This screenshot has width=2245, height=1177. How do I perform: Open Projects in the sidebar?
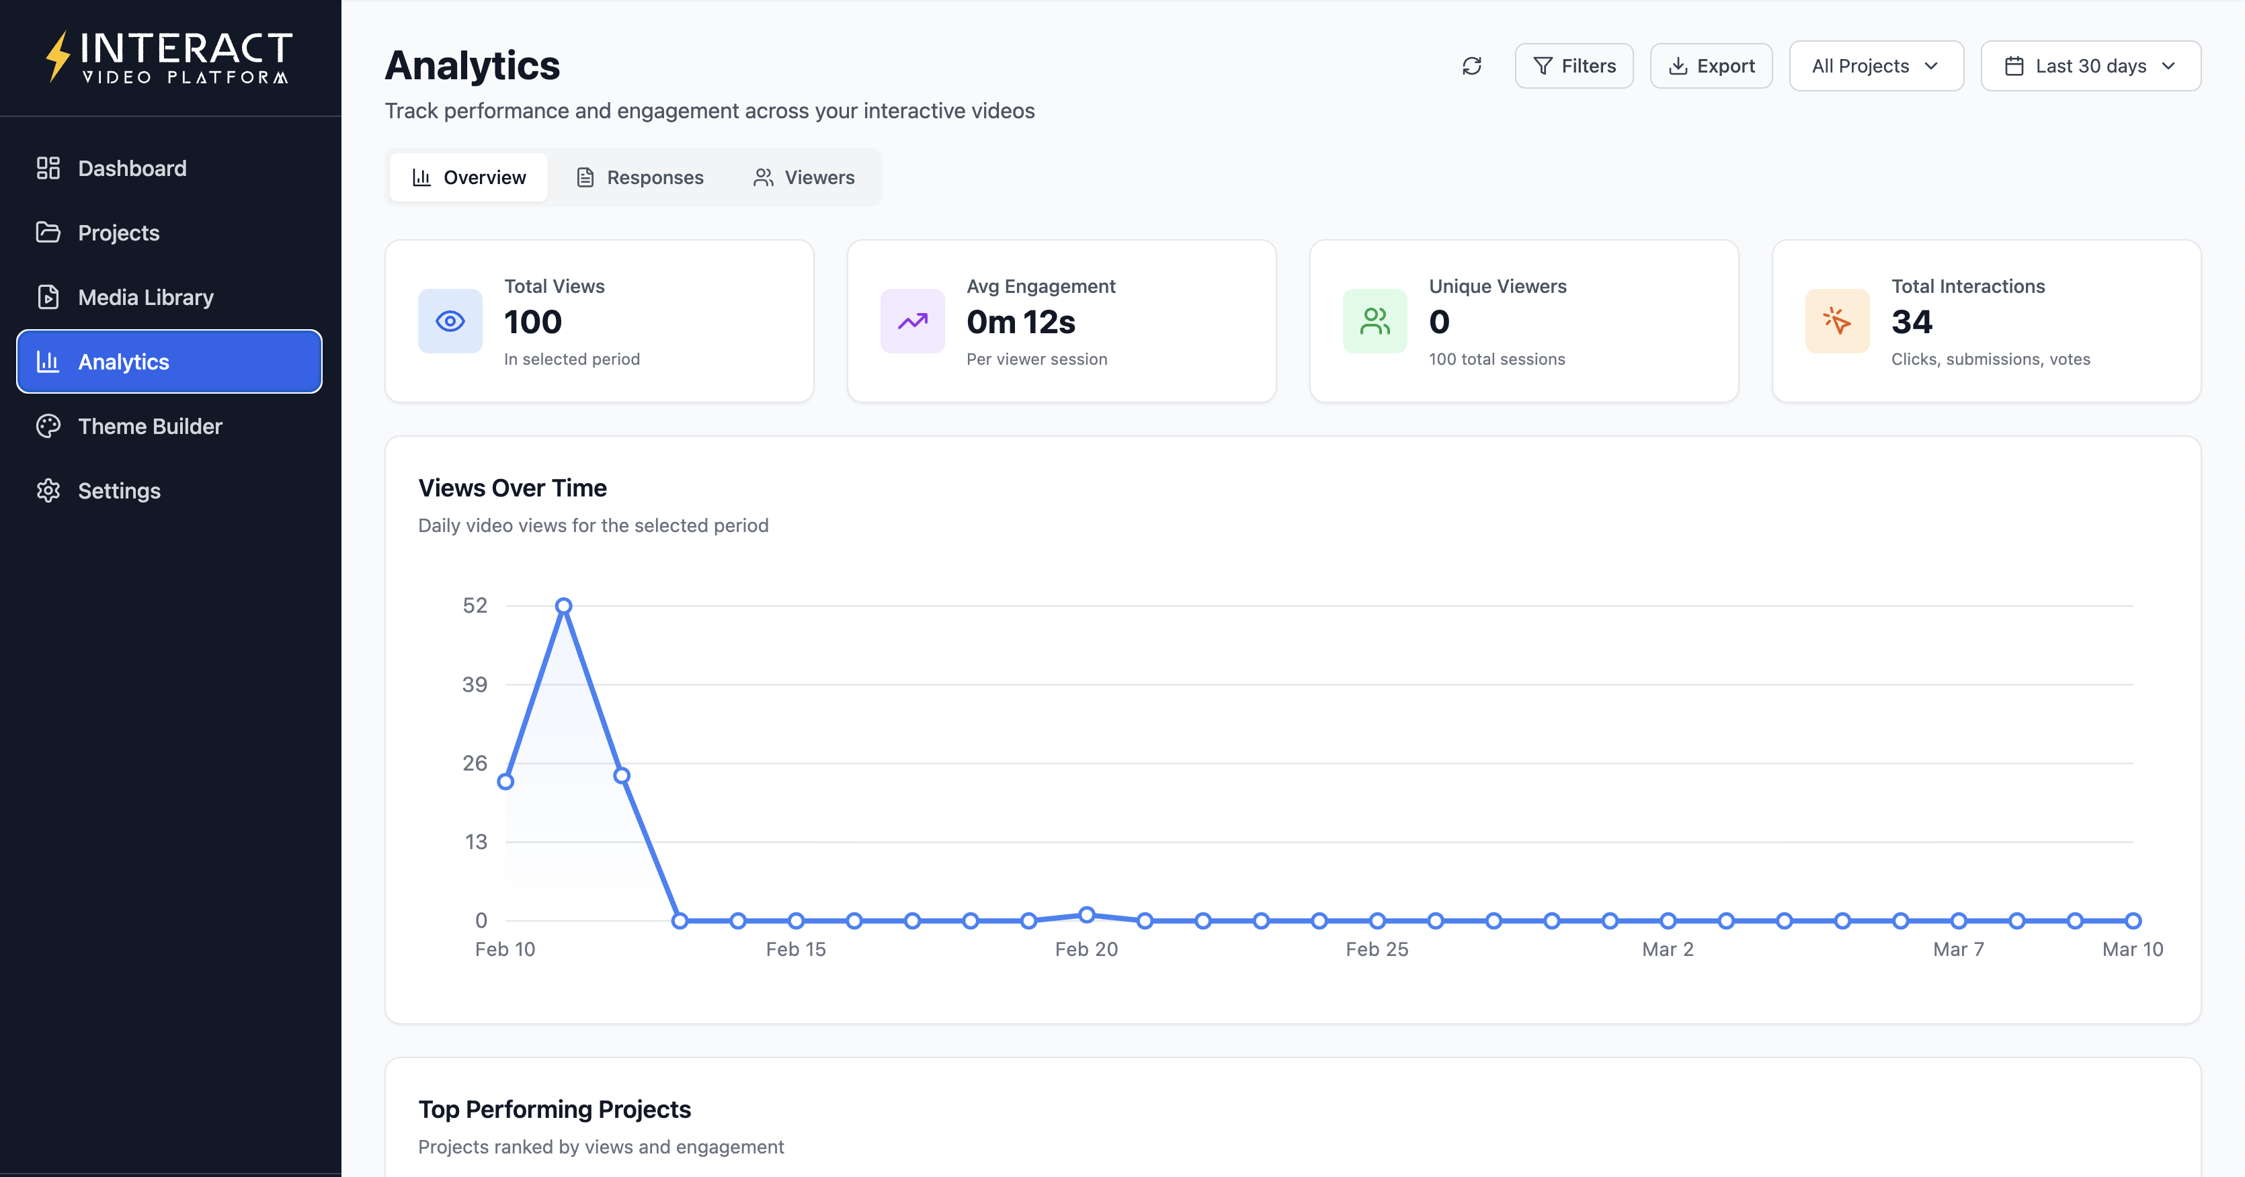tap(118, 232)
